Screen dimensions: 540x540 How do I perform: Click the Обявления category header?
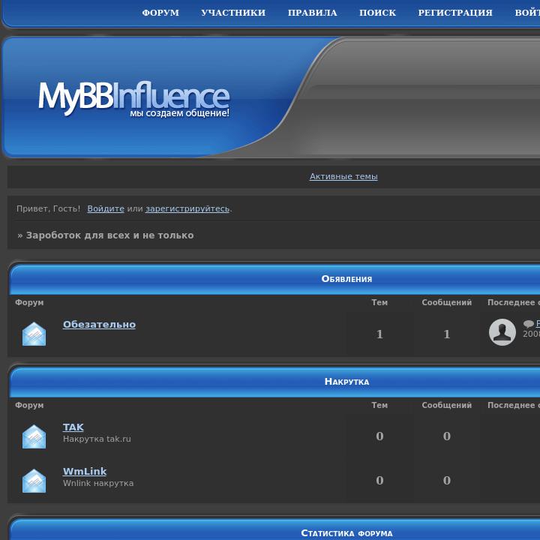(346, 279)
